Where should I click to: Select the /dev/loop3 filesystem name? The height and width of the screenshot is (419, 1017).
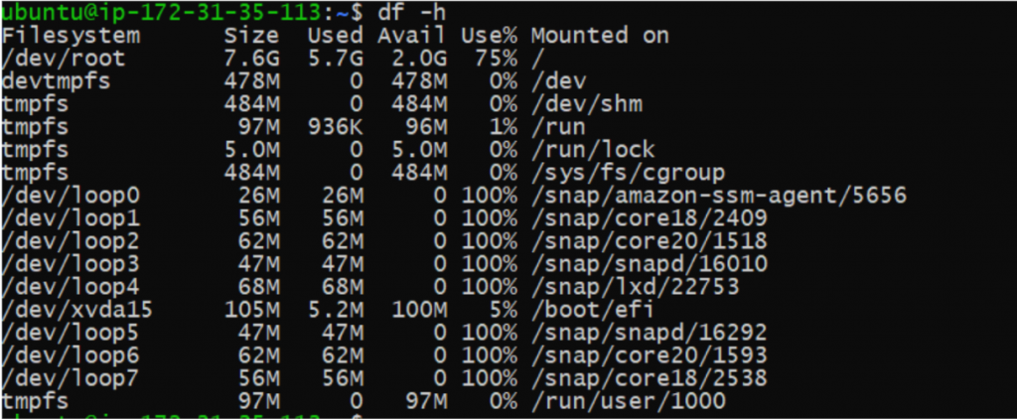coord(71,264)
